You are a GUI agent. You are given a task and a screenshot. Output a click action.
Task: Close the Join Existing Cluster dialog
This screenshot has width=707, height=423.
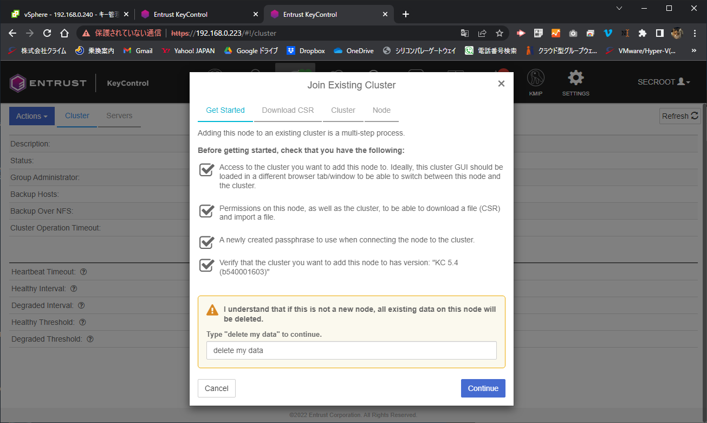[501, 84]
